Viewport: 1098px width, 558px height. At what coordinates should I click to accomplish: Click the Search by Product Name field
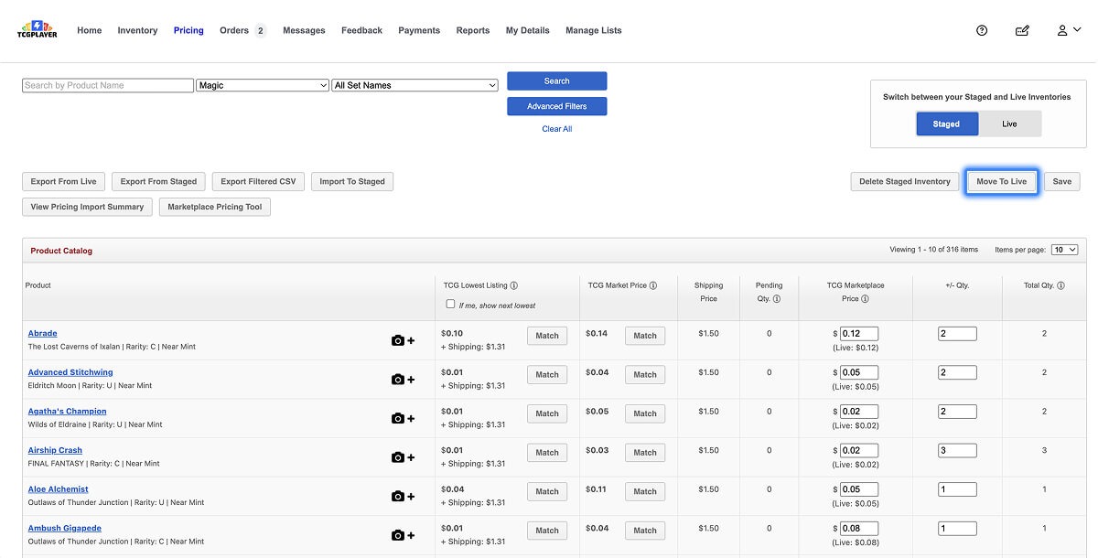[x=108, y=85]
